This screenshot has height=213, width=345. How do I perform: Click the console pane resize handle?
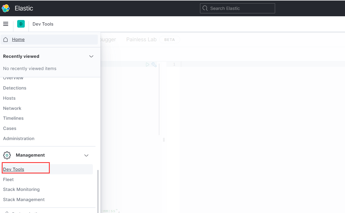(x=164, y=140)
